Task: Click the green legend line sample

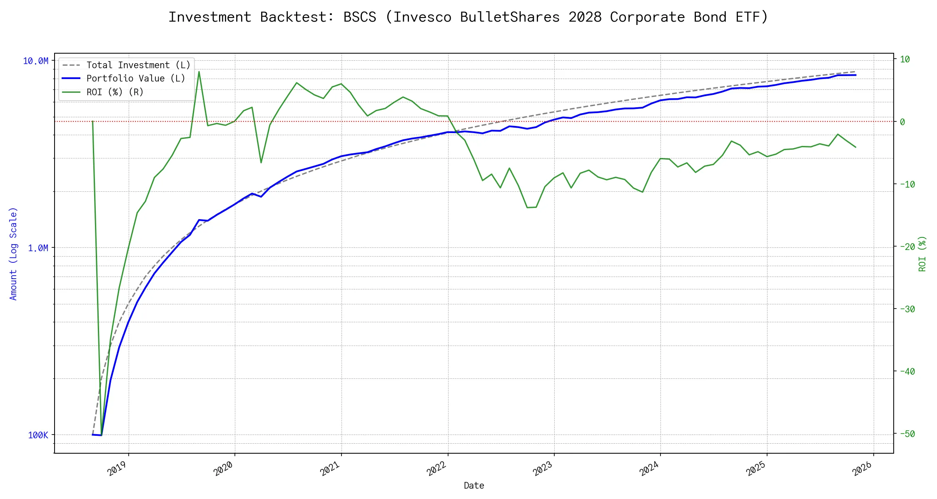Action: click(x=71, y=92)
